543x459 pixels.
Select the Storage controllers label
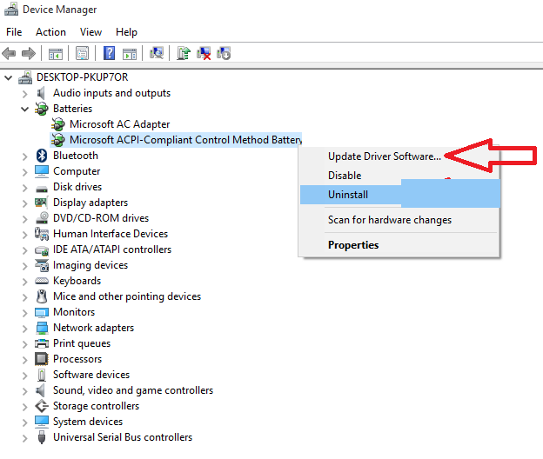click(x=96, y=406)
